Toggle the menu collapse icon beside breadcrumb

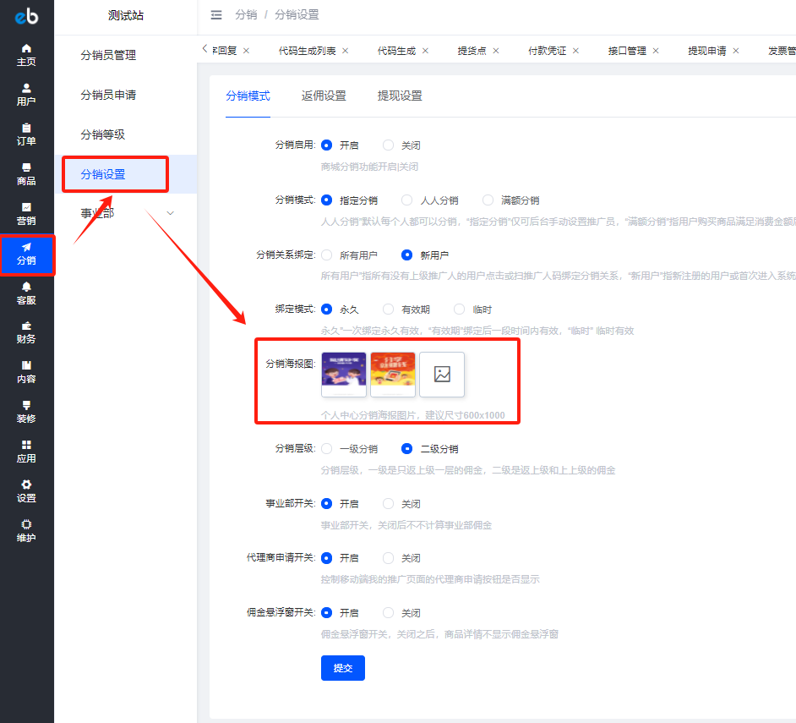tap(216, 15)
